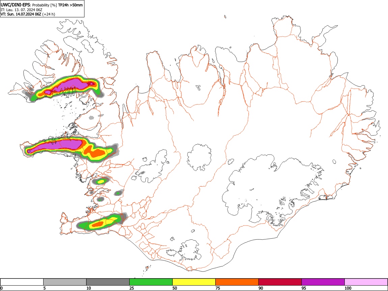Click the legend label '95'
388x291 pixels.
pos(304,288)
